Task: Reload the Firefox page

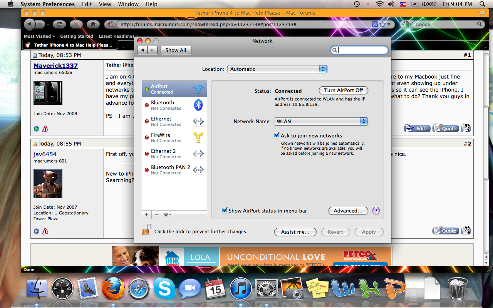Action: coord(59,24)
